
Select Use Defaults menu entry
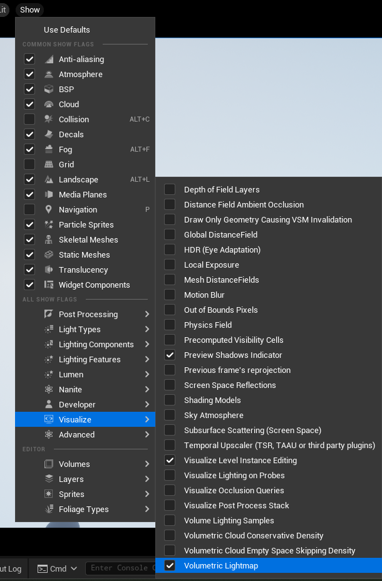(85, 29)
